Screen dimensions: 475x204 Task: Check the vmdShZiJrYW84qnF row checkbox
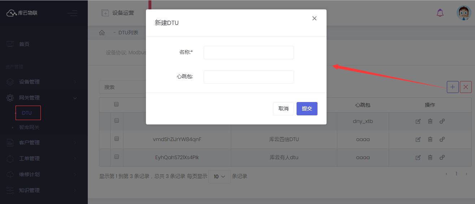pos(117,139)
